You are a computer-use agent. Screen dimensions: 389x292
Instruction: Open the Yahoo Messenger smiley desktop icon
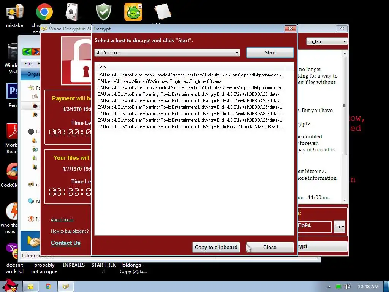click(x=12, y=251)
